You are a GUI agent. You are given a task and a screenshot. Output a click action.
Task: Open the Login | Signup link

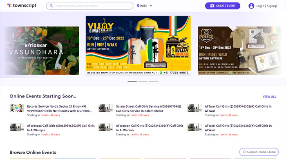click(266, 6)
